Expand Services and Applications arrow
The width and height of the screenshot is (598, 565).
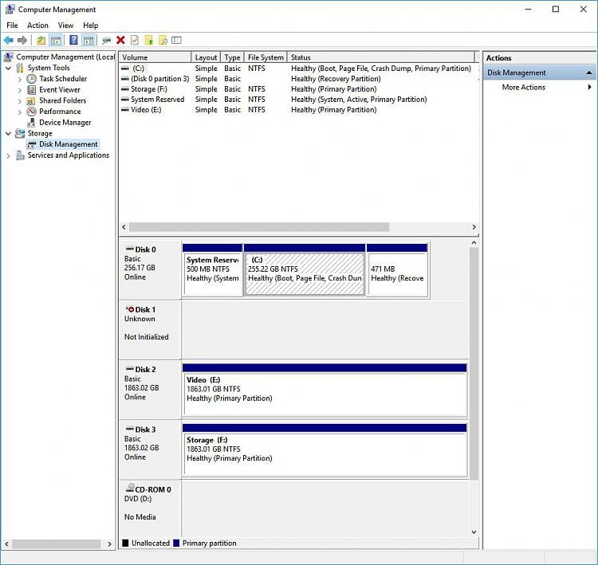(x=9, y=155)
